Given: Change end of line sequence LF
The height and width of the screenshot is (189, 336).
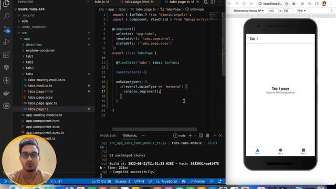Looking at the screenshot, I should click(x=150, y=182).
